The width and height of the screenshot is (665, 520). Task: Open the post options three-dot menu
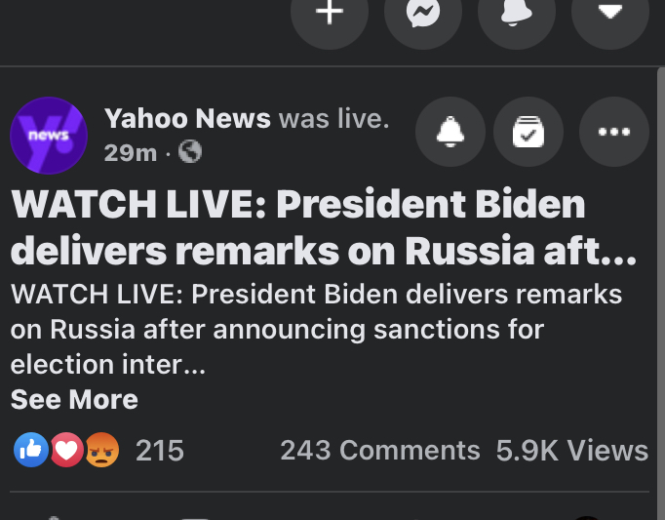pos(614,132)
